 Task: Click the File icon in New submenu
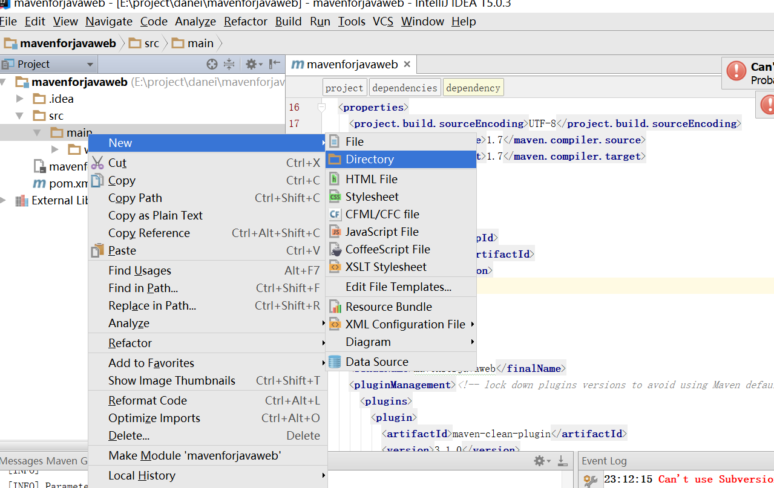point(335,142)
